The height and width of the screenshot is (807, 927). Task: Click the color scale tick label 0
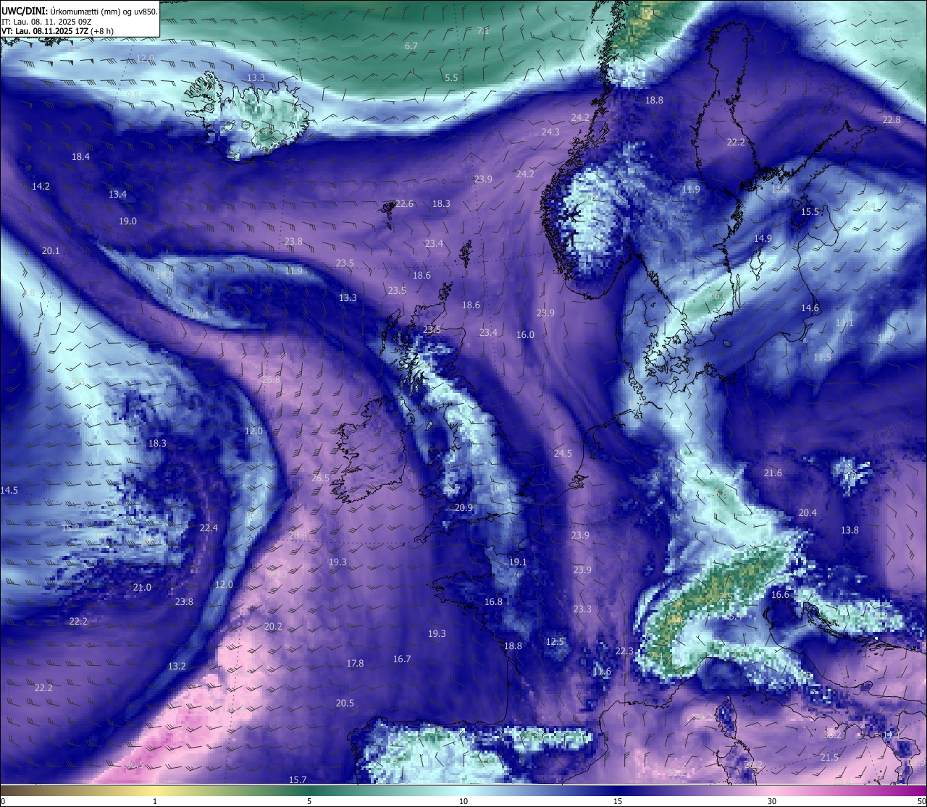[x=3, y=800]
